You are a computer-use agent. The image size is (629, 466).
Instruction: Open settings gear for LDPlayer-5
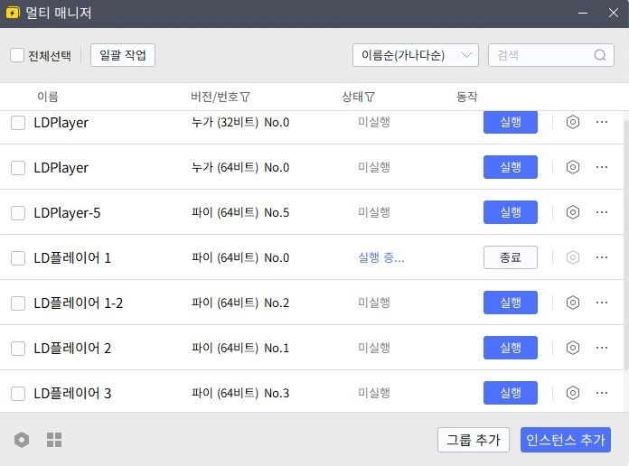tap(572, 212)
